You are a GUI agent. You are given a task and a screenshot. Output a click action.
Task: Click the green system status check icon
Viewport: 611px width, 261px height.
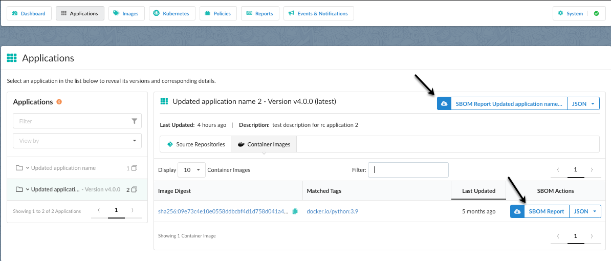(x=596, y=13)
